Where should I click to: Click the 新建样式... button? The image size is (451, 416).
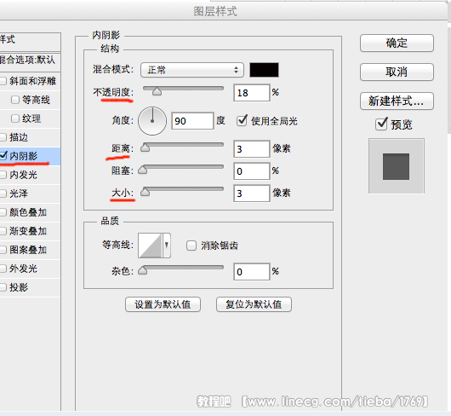pos(397,101)
